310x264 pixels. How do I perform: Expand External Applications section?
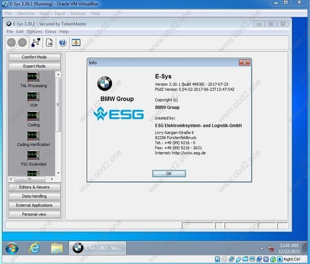(34, 205)
